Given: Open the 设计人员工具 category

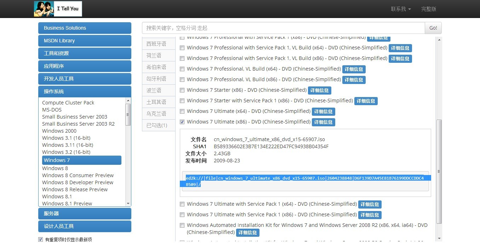Looking at the screenshot, I should coord(85,226).
